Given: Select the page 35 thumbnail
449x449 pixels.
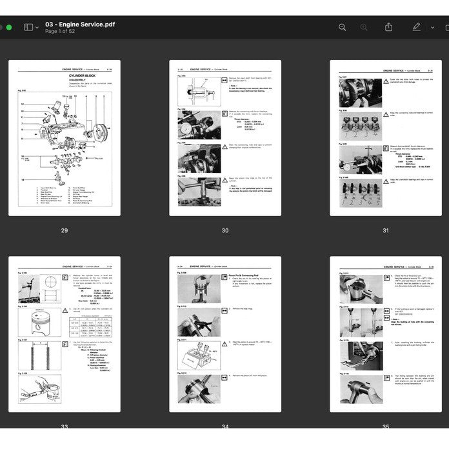Looking at the screenshot, I should [385, 334].
